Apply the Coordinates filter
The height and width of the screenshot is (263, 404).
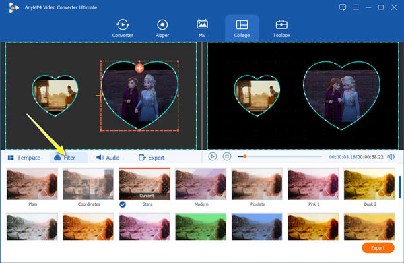point(88,184)
